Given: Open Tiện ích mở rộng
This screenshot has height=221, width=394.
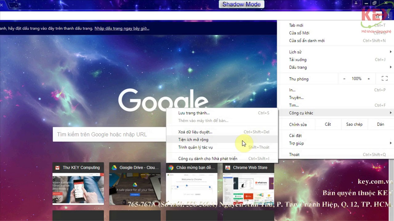Looking at the screenshot, I should (x=222, y=140).
